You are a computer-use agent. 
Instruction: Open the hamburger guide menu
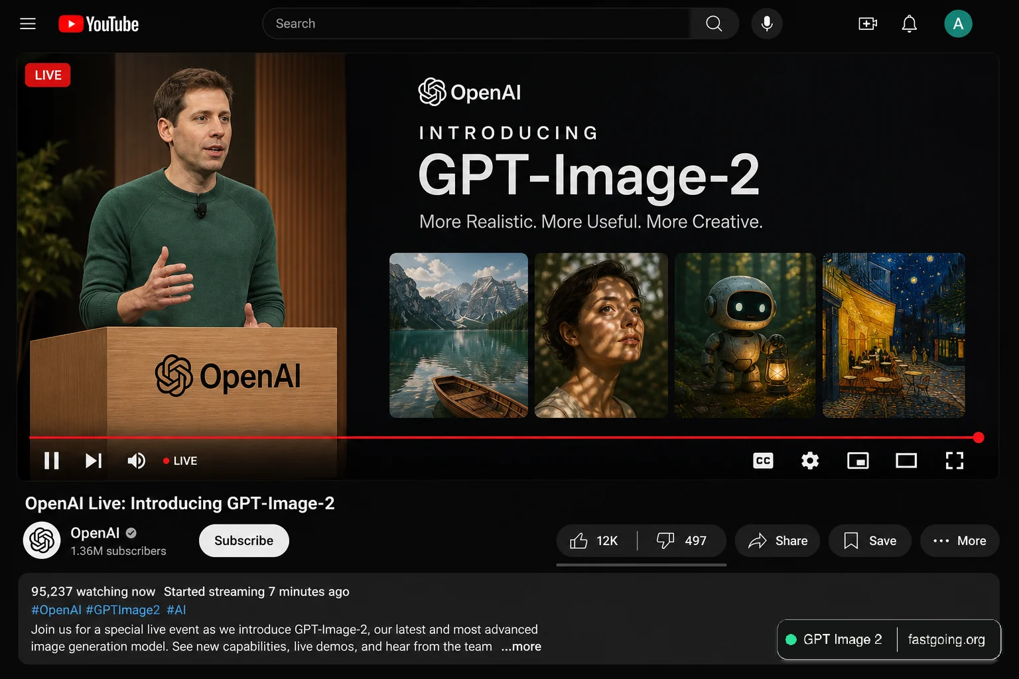click(x=28, y=24)
